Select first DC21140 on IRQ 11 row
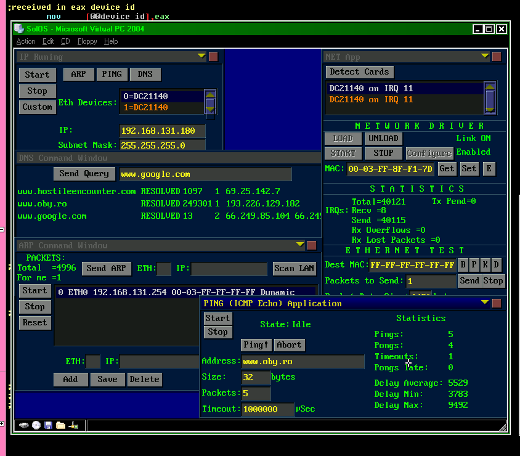Image resolution: width=520 pixels, height=456 pixels. click(405, 88)
